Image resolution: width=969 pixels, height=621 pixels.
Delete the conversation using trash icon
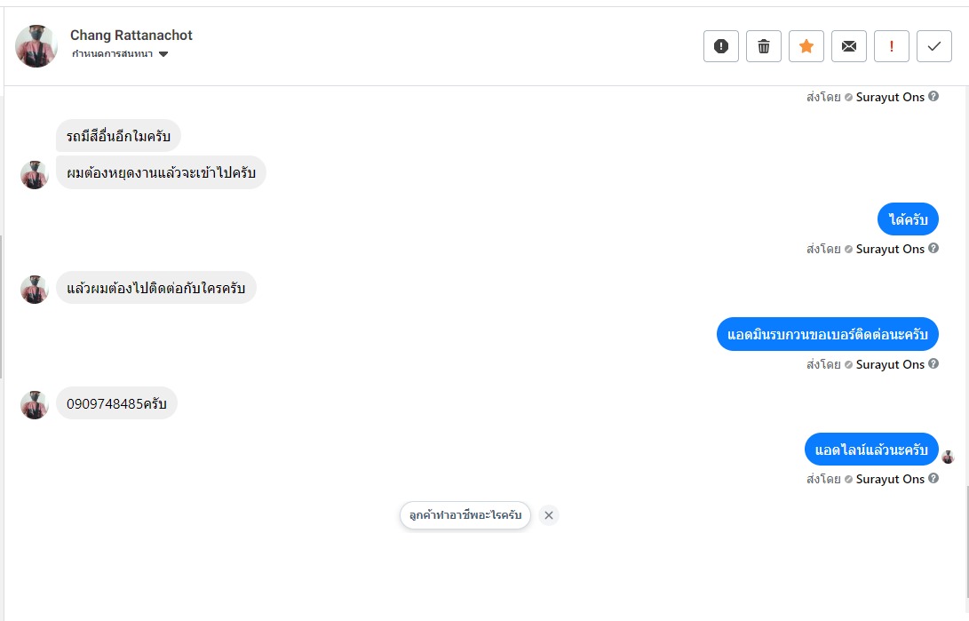(764, 46)
